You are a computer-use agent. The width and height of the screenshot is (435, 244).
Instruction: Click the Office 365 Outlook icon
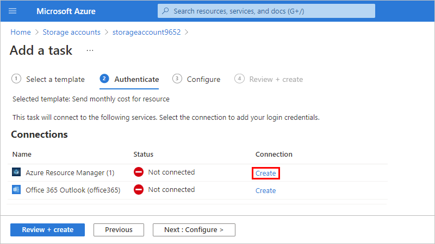(16, 190)
